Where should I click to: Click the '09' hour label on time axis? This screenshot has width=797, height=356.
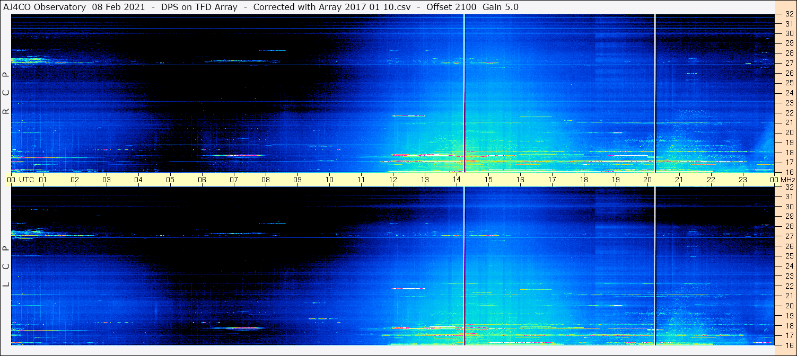coord(297,180)
